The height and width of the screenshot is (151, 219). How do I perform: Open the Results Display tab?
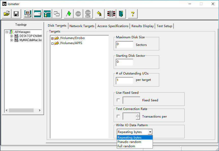point(142,26)
